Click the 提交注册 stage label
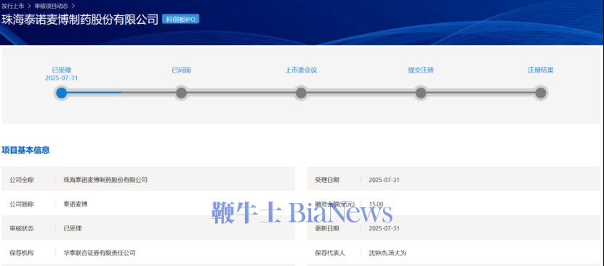604x266 pixels. [421, 70]
